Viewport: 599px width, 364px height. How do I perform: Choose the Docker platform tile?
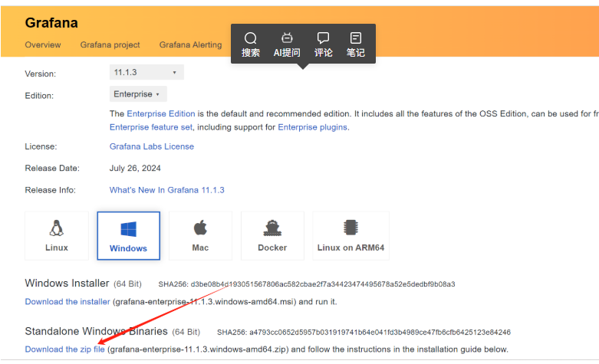click(x=272, y=236)
